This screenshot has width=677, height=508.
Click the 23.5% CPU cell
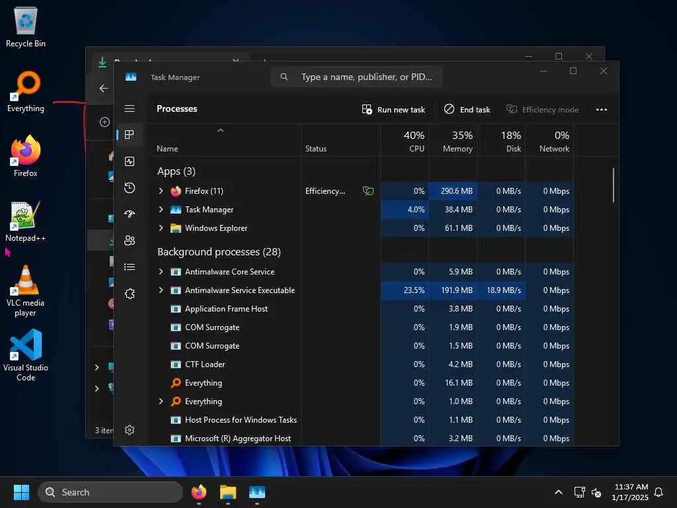pos(405,290)
